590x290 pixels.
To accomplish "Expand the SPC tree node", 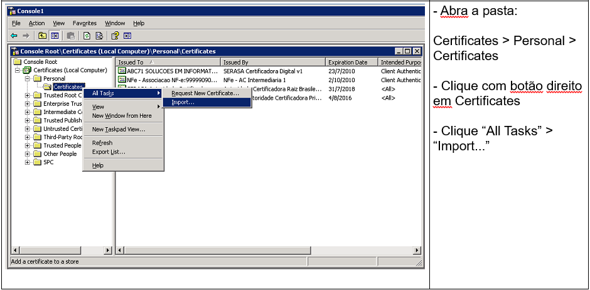I will [x=27, y=162].
